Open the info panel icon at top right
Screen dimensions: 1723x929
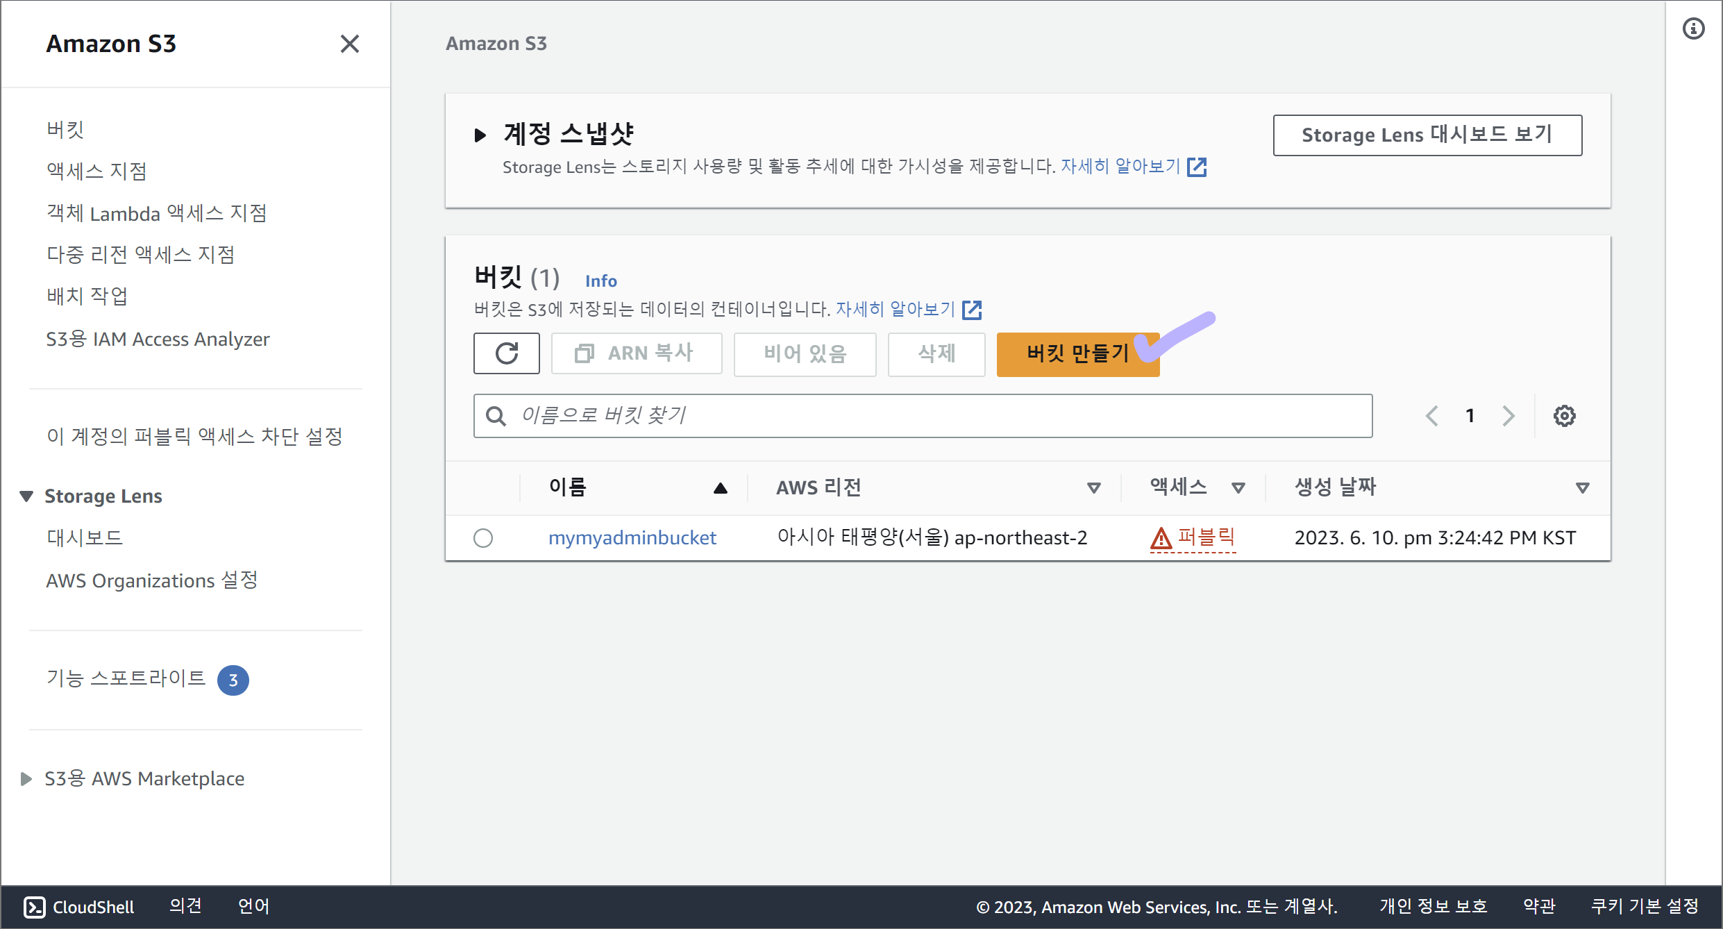(x=1693, y=29)
